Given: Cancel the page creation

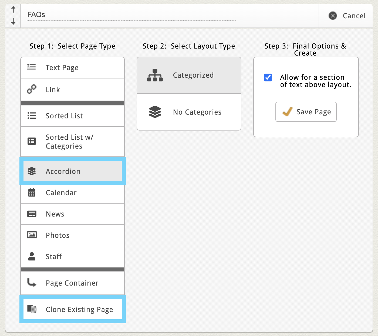Looking at the screenshot, I should click(x=354, y=16).
